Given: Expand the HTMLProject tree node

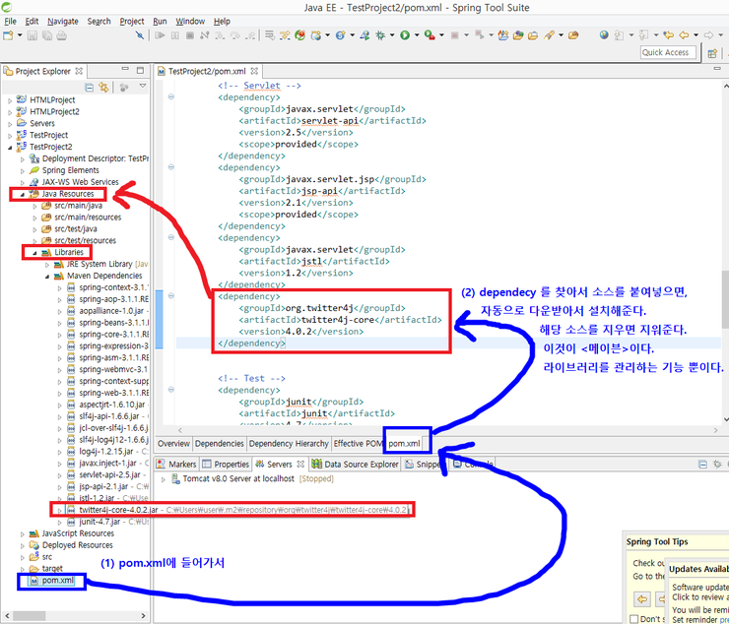Looking at the screenshot, I should coord(10,100).
